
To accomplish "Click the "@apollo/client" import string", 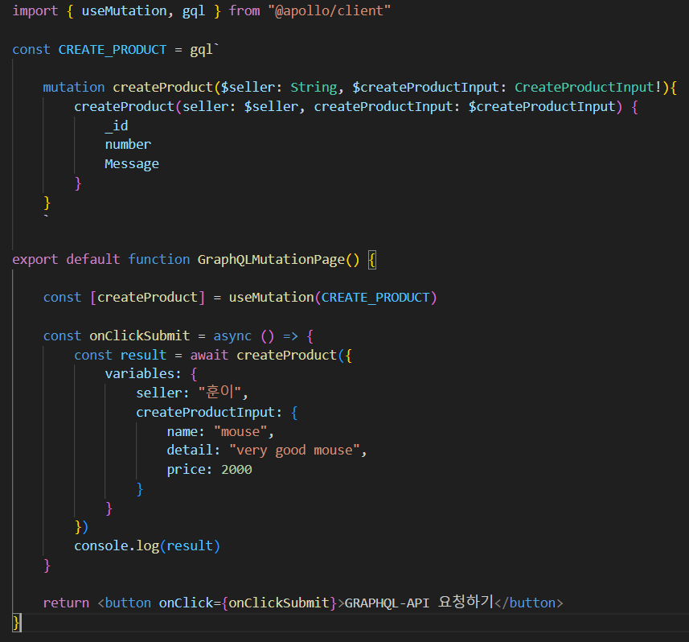I will pyautogui.click(x=329, y=10).
